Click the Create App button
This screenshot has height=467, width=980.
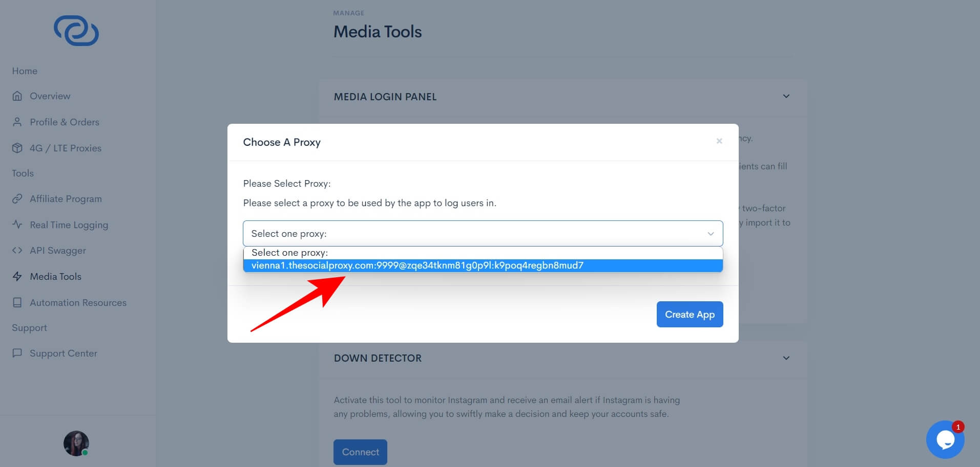pyautogui.click(x=690, y=314)
